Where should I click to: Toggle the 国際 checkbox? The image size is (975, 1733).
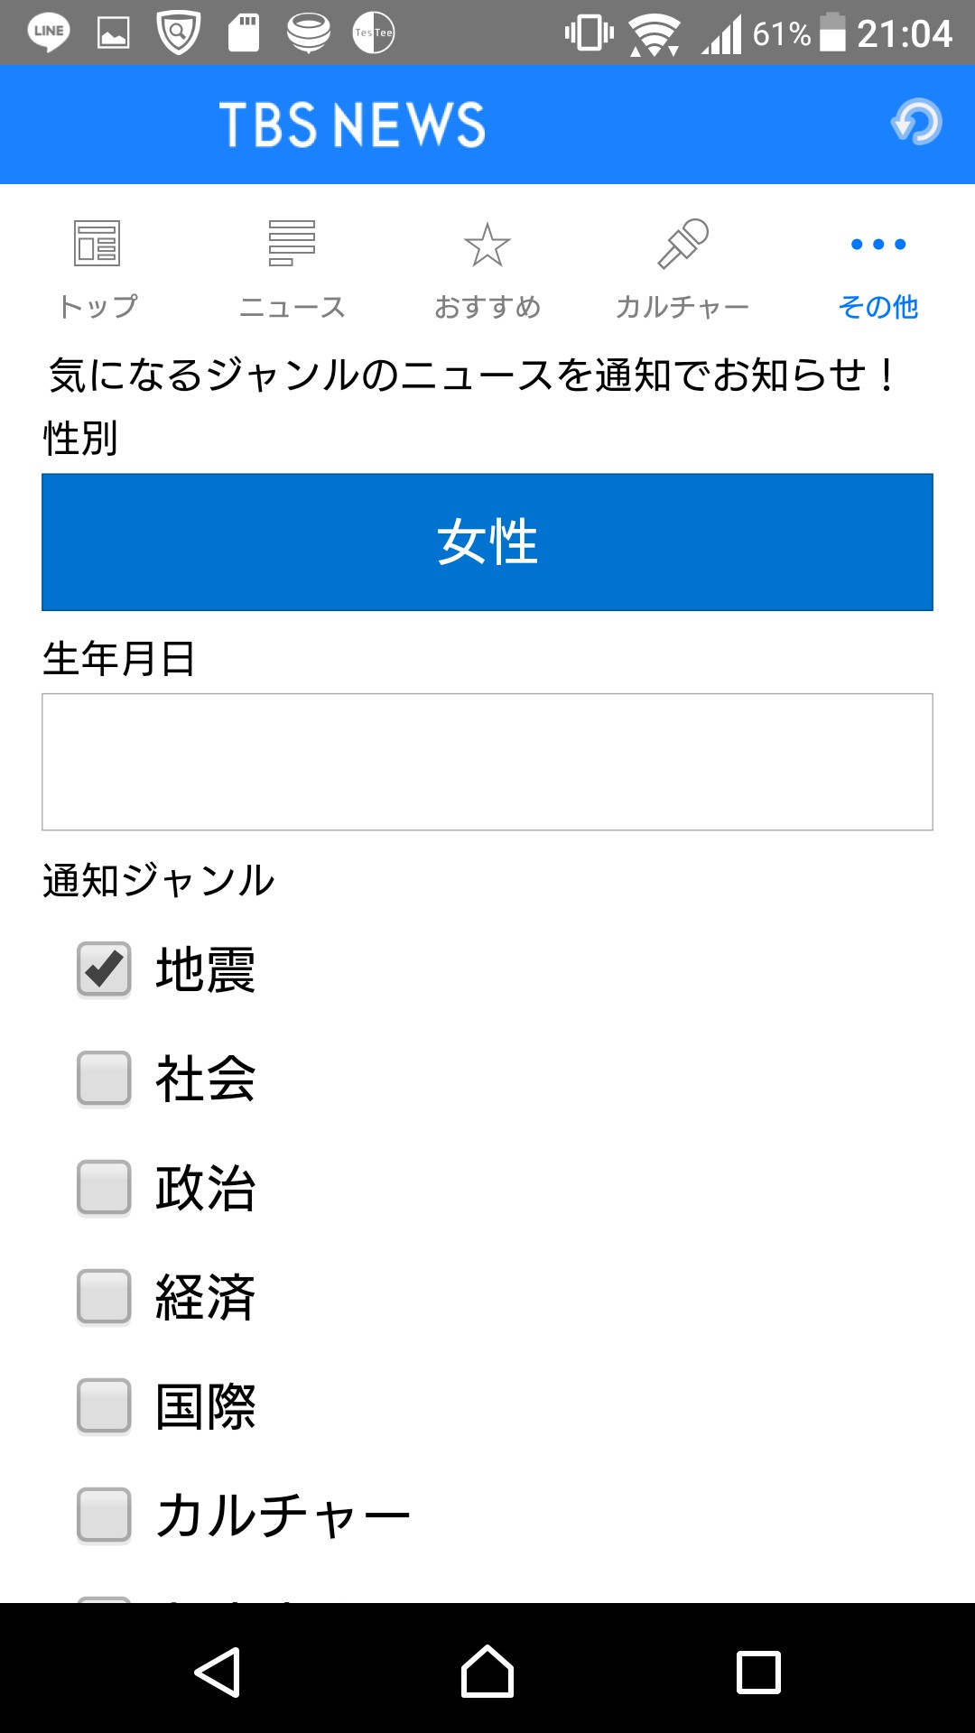[104, 1406]
